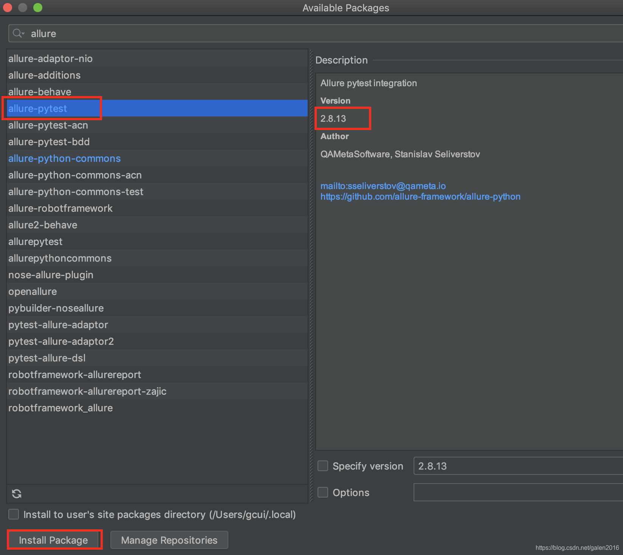Select allure-additions package
The height and width of the screenshot is (555, 623).
pyautogui.click(x=157, y=75)
